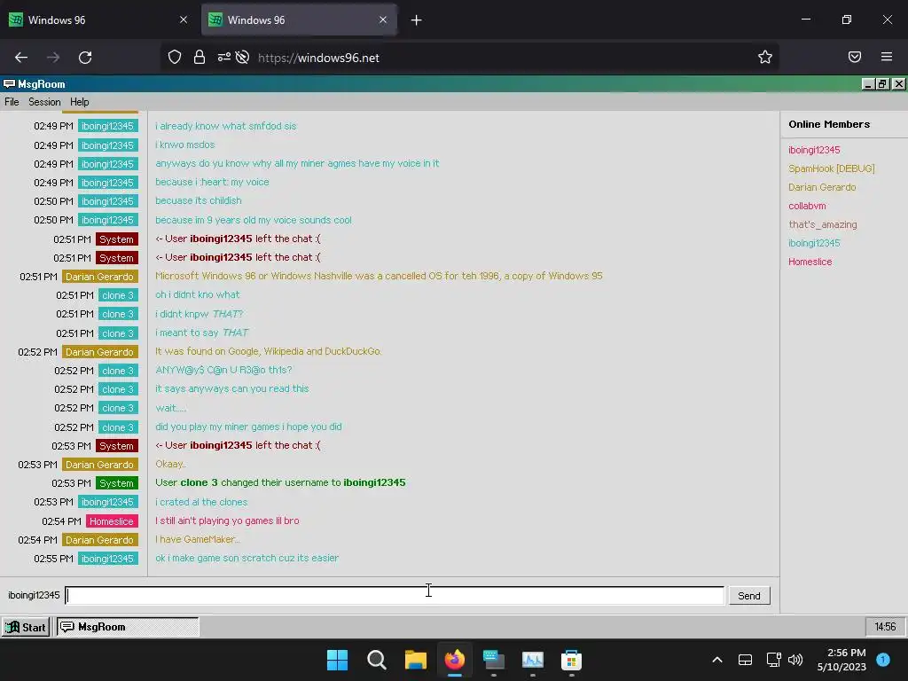Close the MsgRoom window

(x=898, y=84)
